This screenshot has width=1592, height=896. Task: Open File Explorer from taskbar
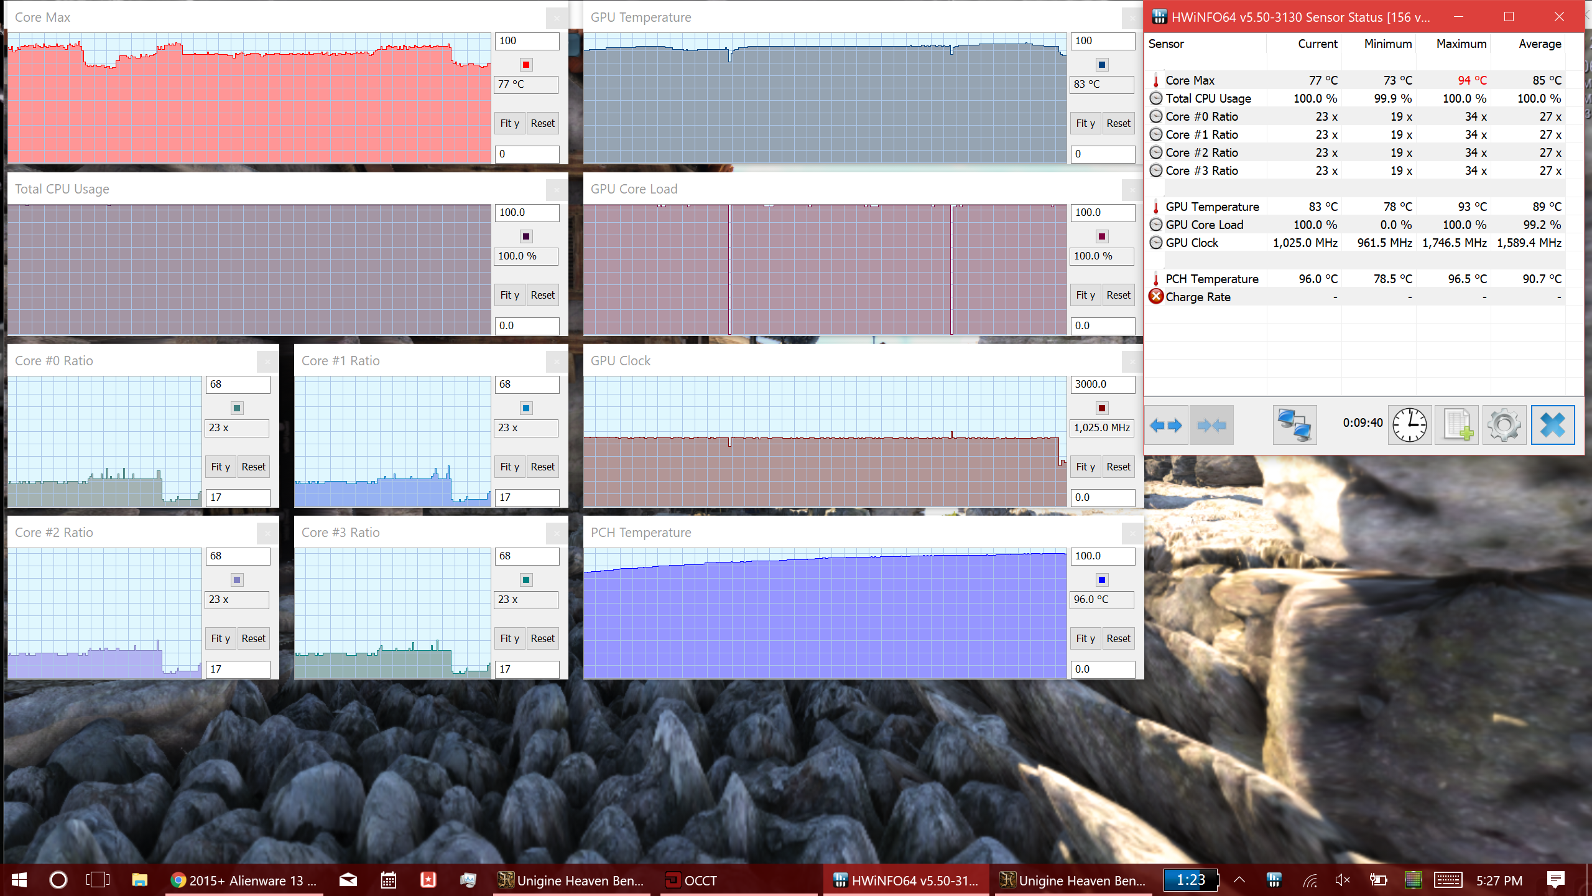[x=139, y=880]
